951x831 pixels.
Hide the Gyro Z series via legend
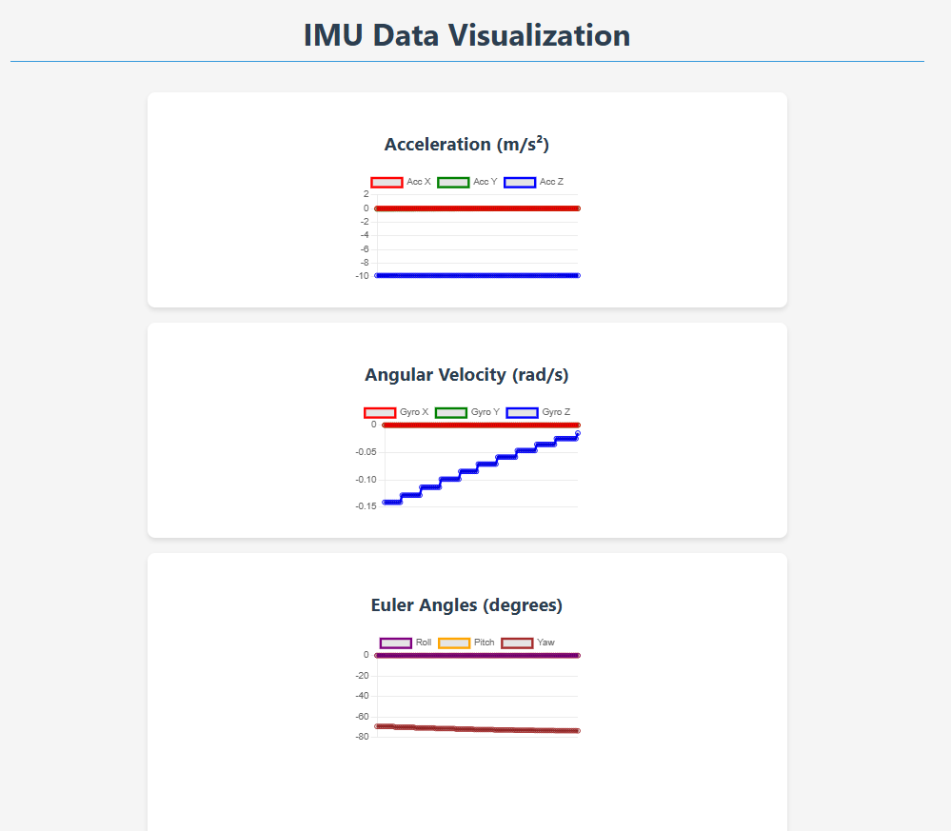tap(522, 412)
